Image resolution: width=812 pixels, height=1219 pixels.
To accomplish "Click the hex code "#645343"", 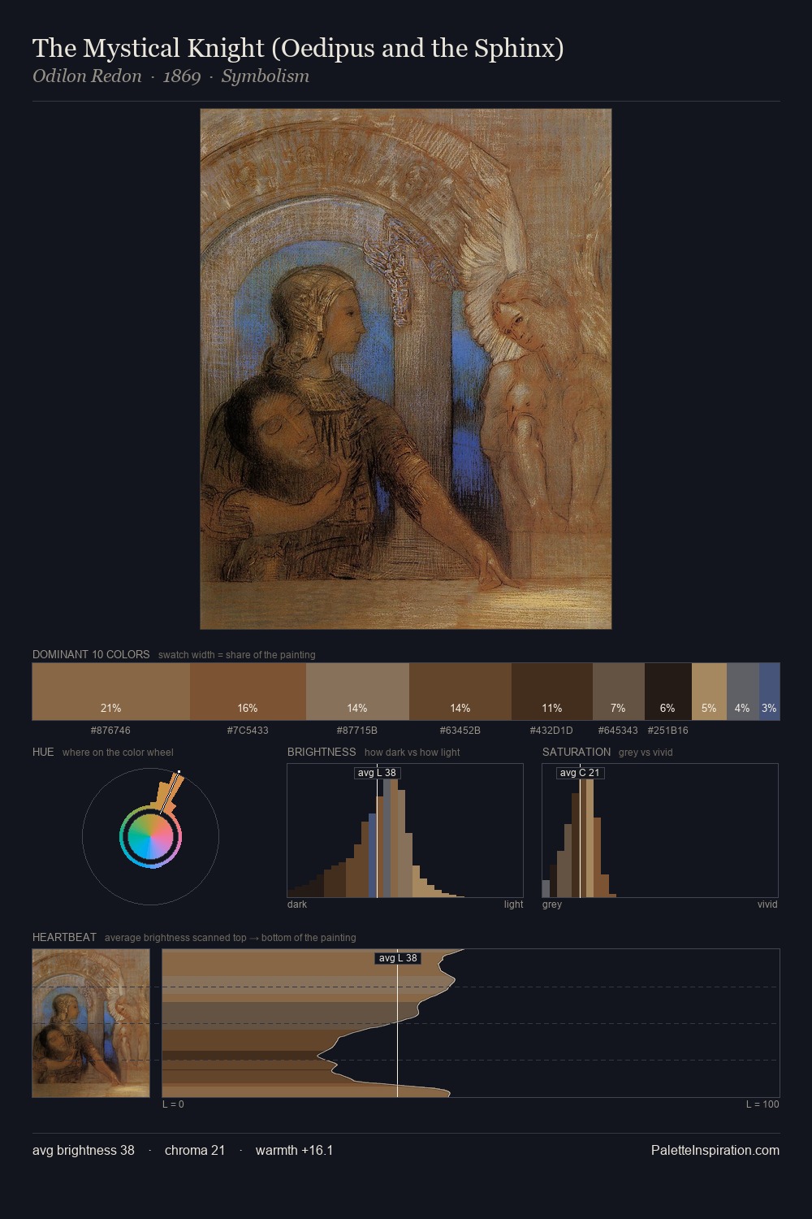I will [618, 731].
